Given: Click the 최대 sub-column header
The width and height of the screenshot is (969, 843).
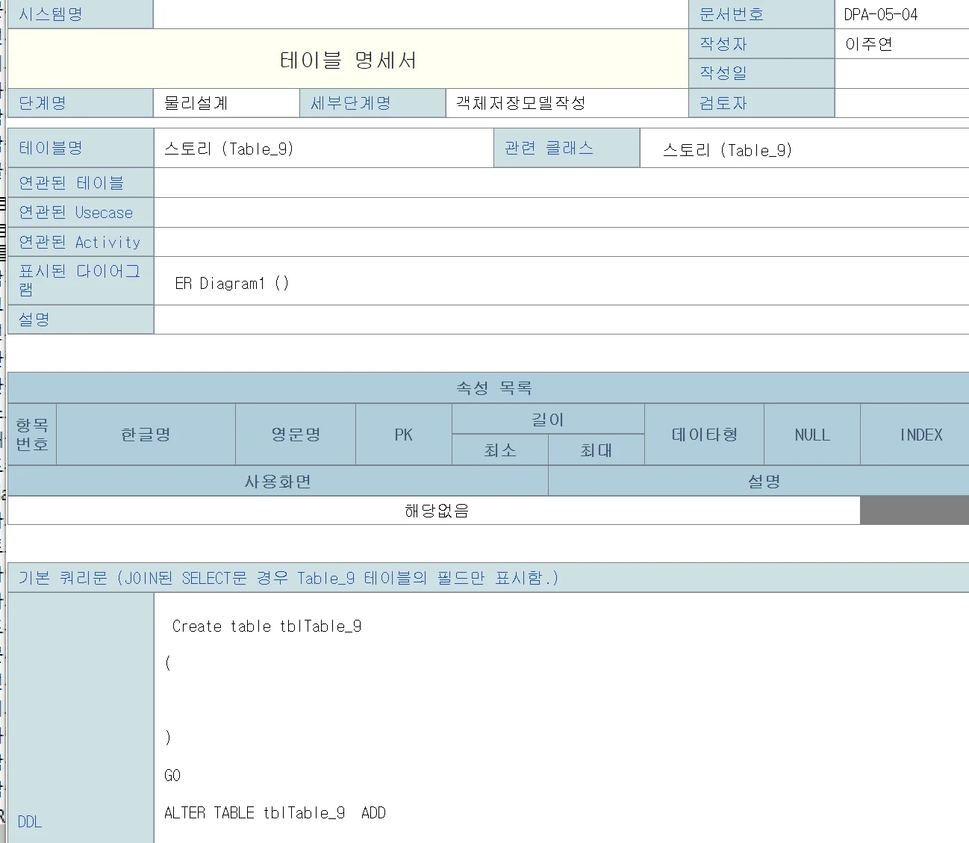Looking at the screenshot, I should point(596,450).
